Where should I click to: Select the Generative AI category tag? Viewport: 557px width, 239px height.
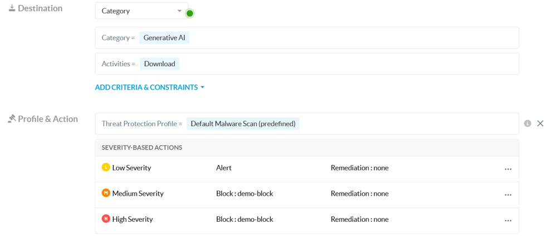164,38
